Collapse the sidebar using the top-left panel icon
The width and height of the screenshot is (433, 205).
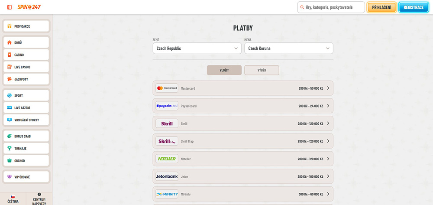click(10, 7)
